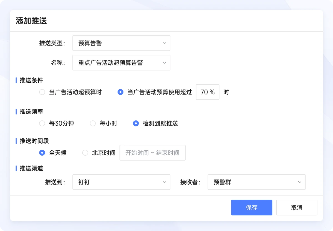Click the 结束时间 end time placeholder

click(x=168, y=153)
